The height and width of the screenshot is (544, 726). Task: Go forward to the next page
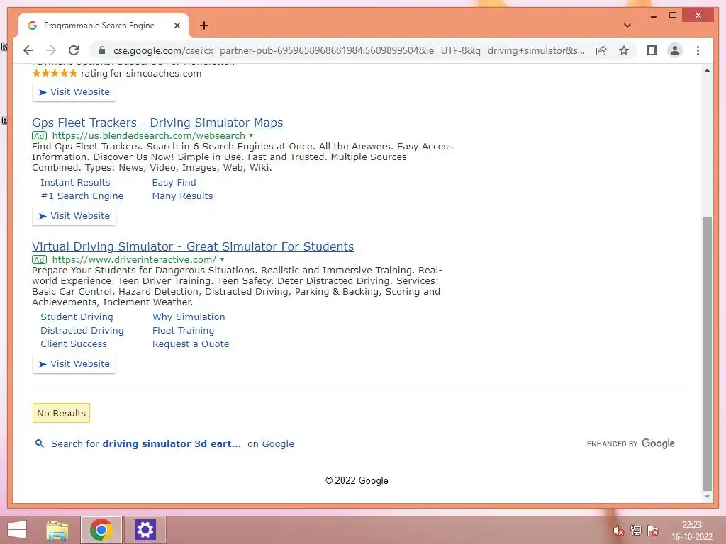click(x=51, y=50)
